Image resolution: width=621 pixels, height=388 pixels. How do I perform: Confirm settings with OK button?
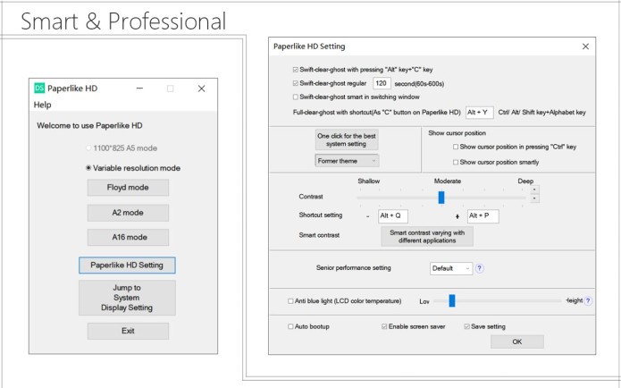pyautogui.click(x=517, y=342)
